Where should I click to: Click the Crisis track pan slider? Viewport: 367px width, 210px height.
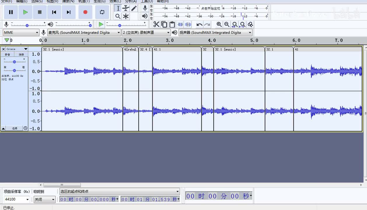14,70
